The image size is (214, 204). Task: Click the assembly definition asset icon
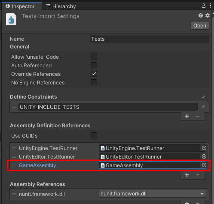11,19
